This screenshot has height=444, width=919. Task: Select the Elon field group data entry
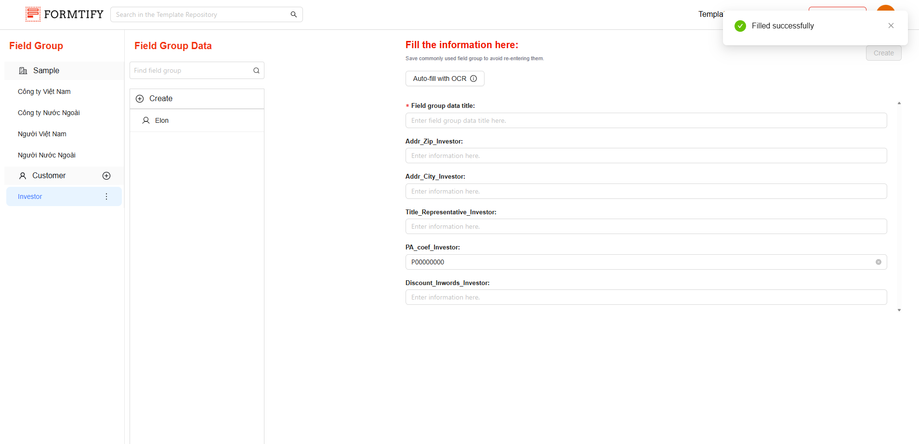[162, 120]
